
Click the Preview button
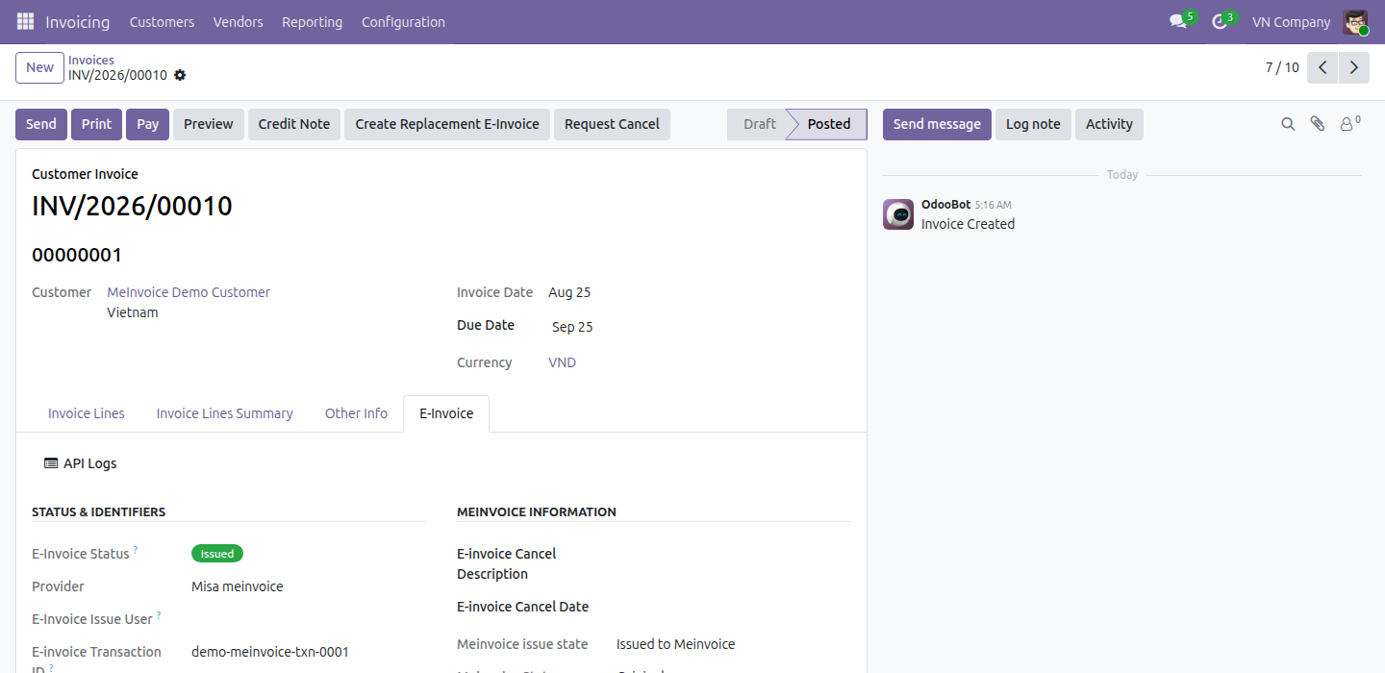click(x=209, y=124)
